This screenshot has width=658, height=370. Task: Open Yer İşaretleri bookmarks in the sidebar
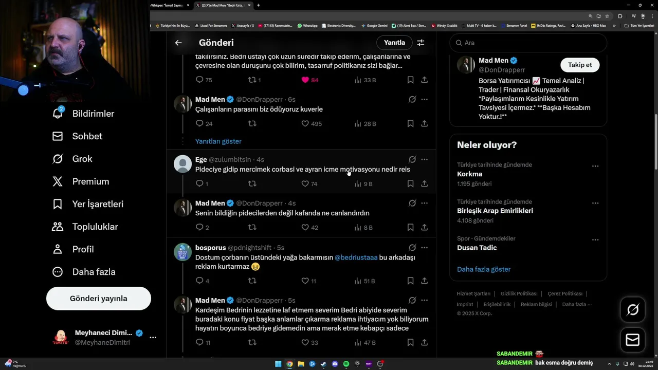88,204
